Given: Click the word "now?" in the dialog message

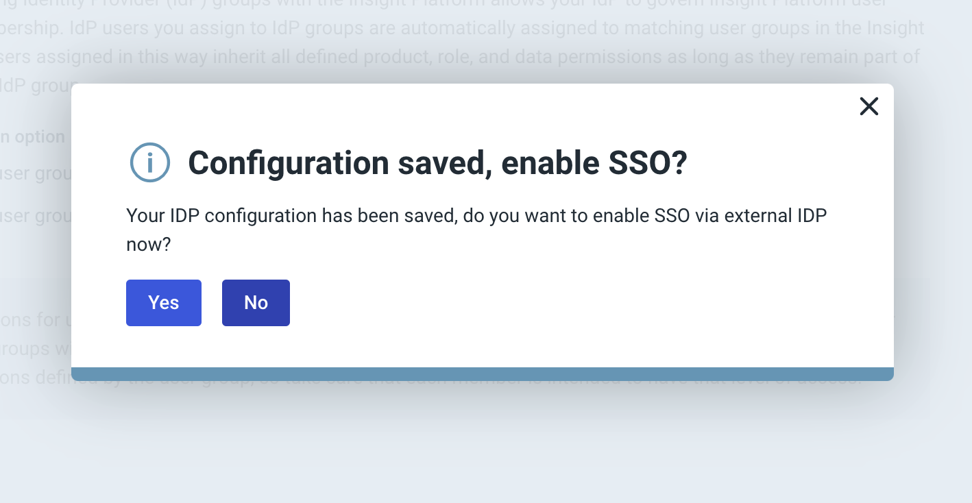Looking at the screenshot, I should (x=148, y=244).
